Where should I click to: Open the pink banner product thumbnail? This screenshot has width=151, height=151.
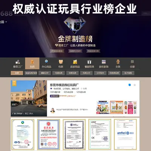130,107
